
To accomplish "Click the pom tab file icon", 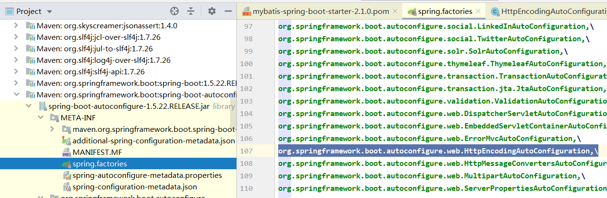I will [246, 11].
